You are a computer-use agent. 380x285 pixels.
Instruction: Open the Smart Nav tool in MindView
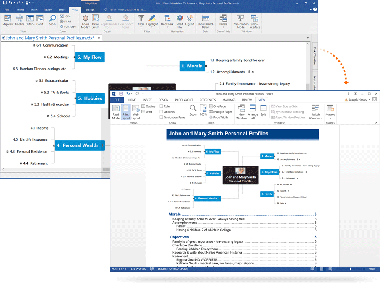[x=180, y=21]
